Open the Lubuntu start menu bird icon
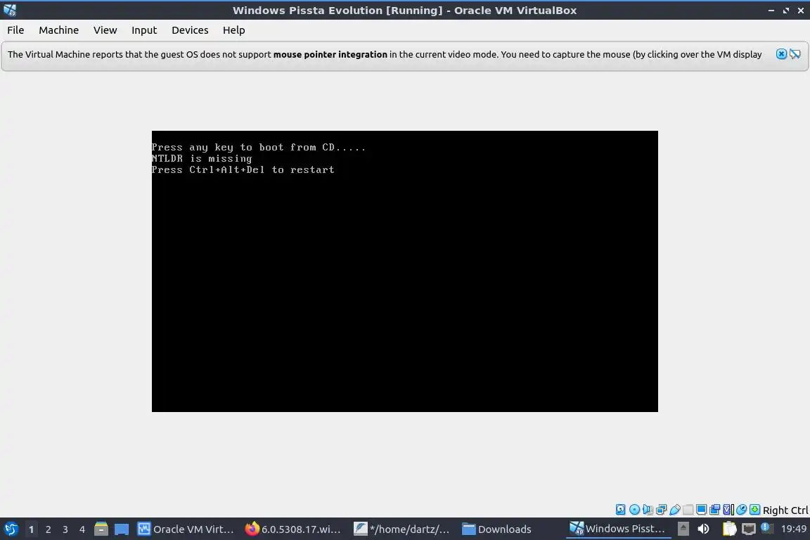This screenshot has width=810, height=540. click(11, 529)
